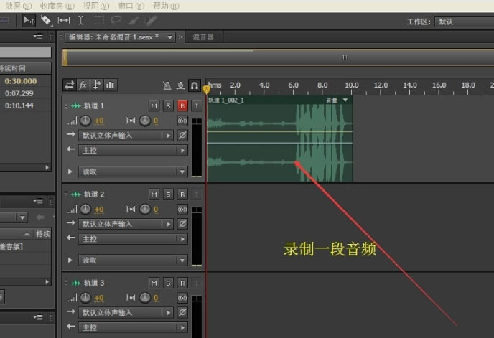
Task: Show the track EQ section
Action: 111,85
